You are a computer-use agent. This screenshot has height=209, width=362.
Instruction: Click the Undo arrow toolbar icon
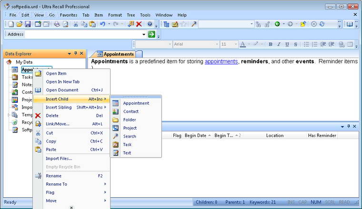coord(102,24)
